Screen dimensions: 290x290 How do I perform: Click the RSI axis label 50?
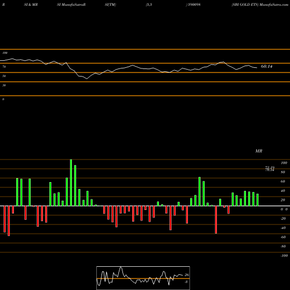coord(4,76)
